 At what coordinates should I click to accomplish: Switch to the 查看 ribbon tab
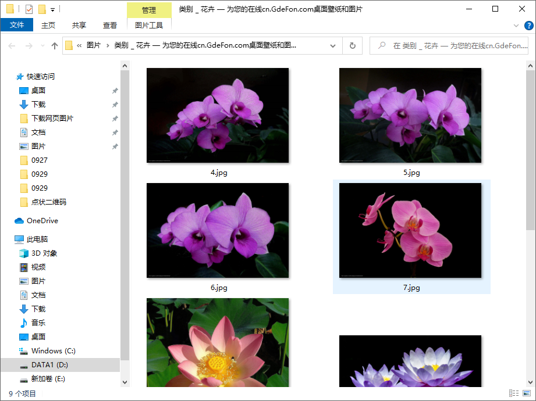point(110,25)
